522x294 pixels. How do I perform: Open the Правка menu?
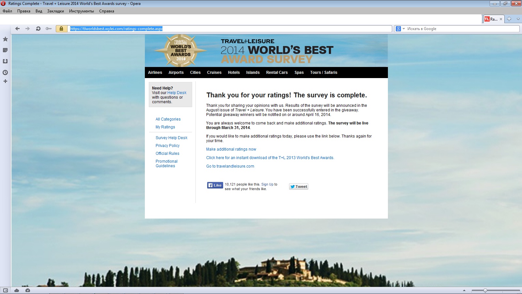[x=24, y=11]
